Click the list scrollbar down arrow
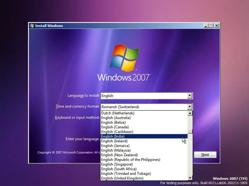The image size is (249, 186). click(x=190, y=178)
